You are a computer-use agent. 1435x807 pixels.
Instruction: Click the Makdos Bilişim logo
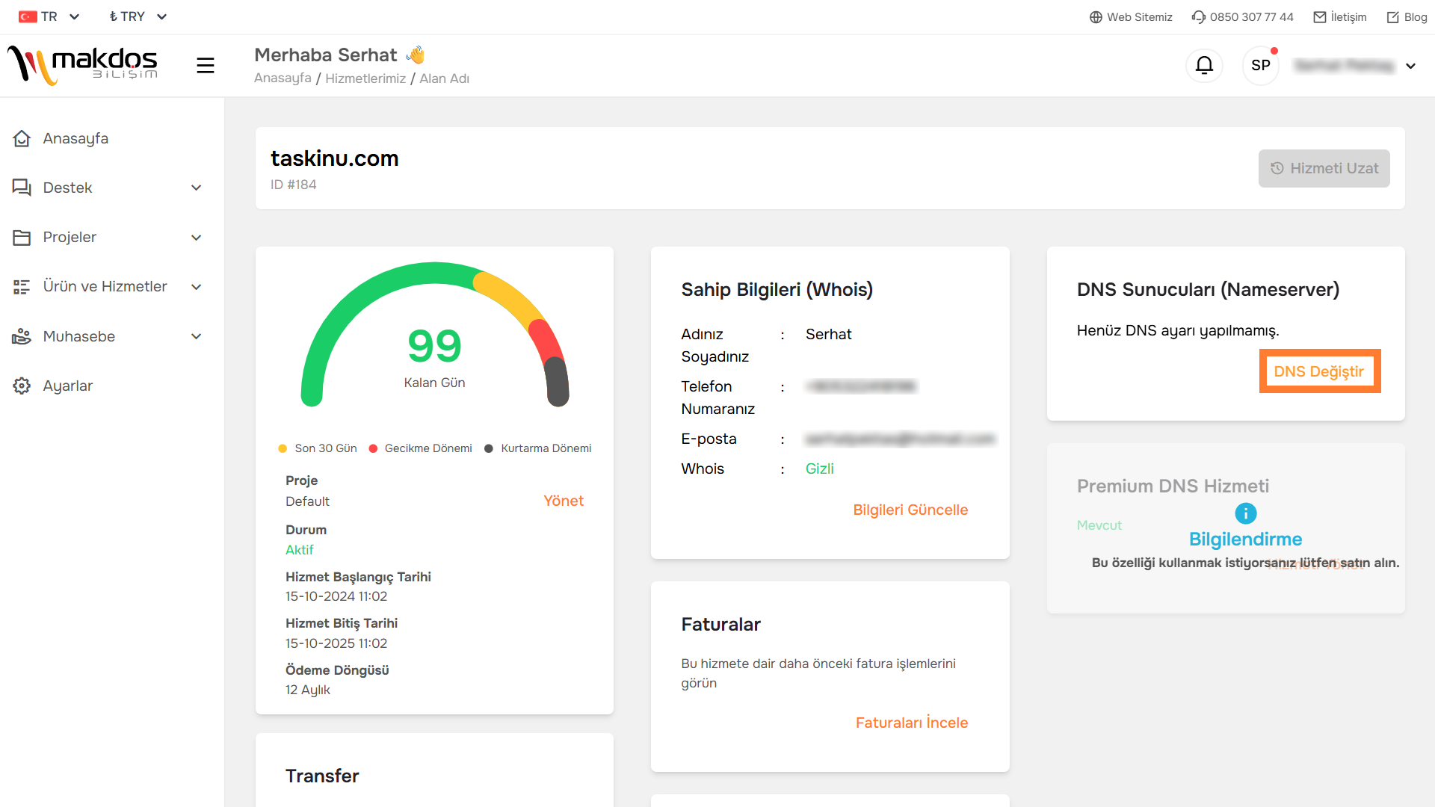click(82, 65)
